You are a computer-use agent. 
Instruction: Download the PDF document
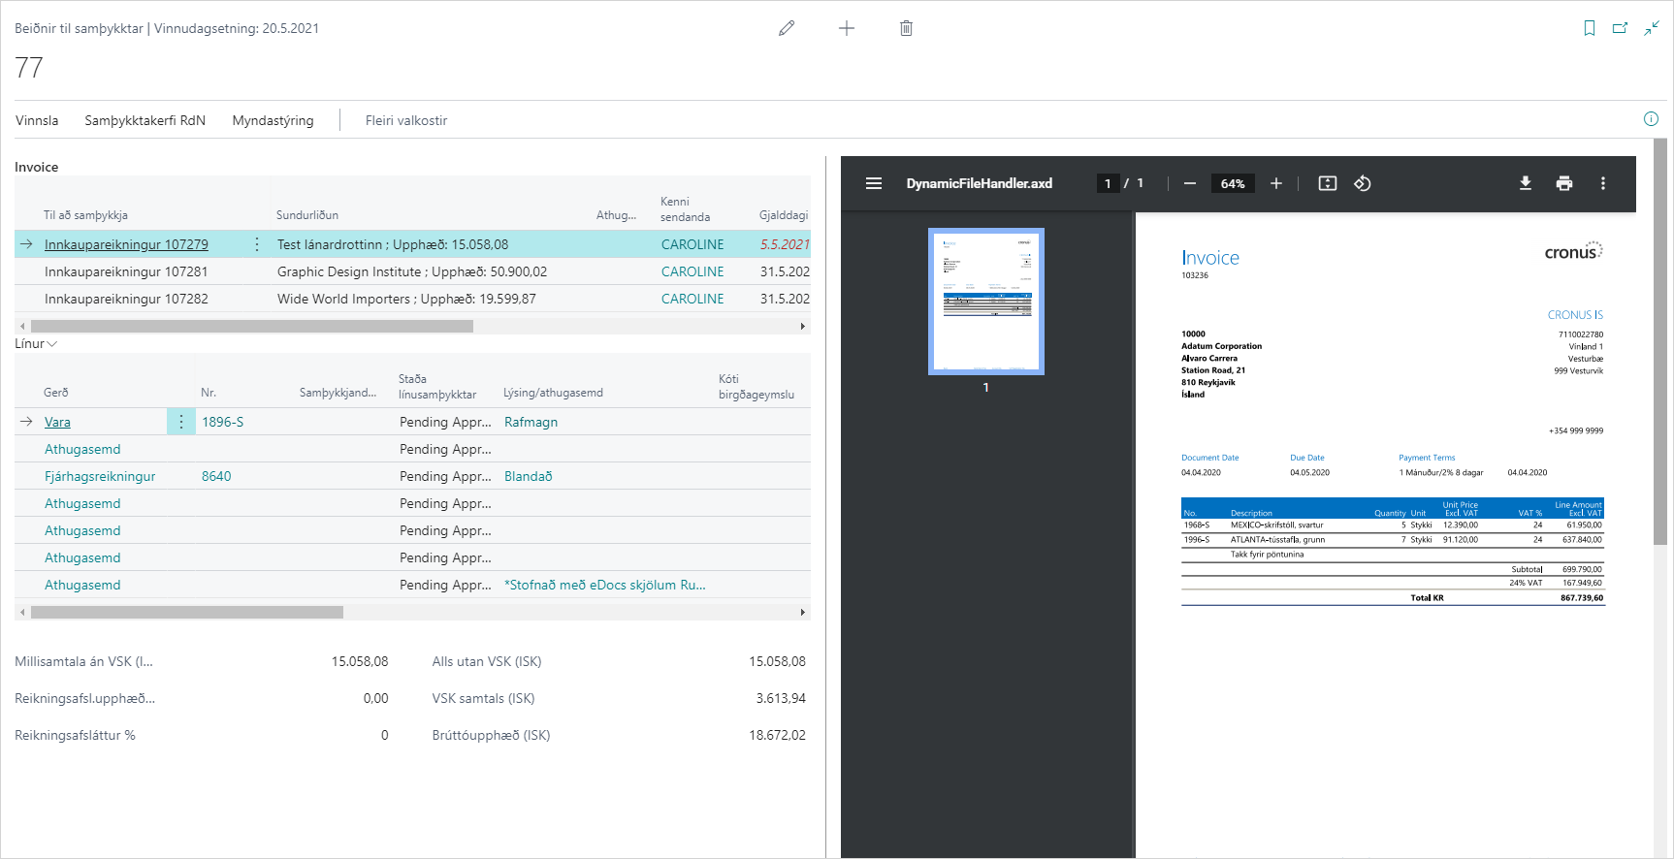click(x=1525, y=183)
